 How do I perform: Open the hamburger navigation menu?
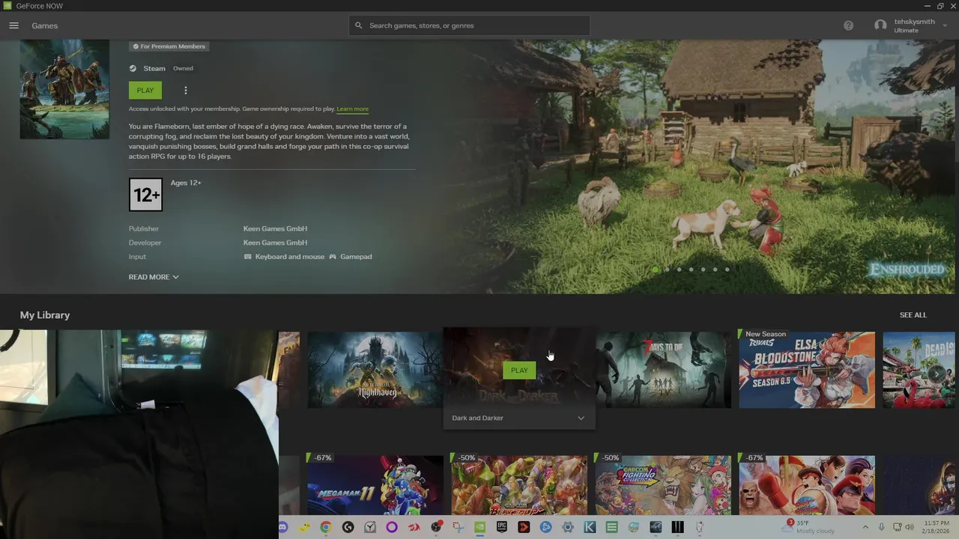13,25
